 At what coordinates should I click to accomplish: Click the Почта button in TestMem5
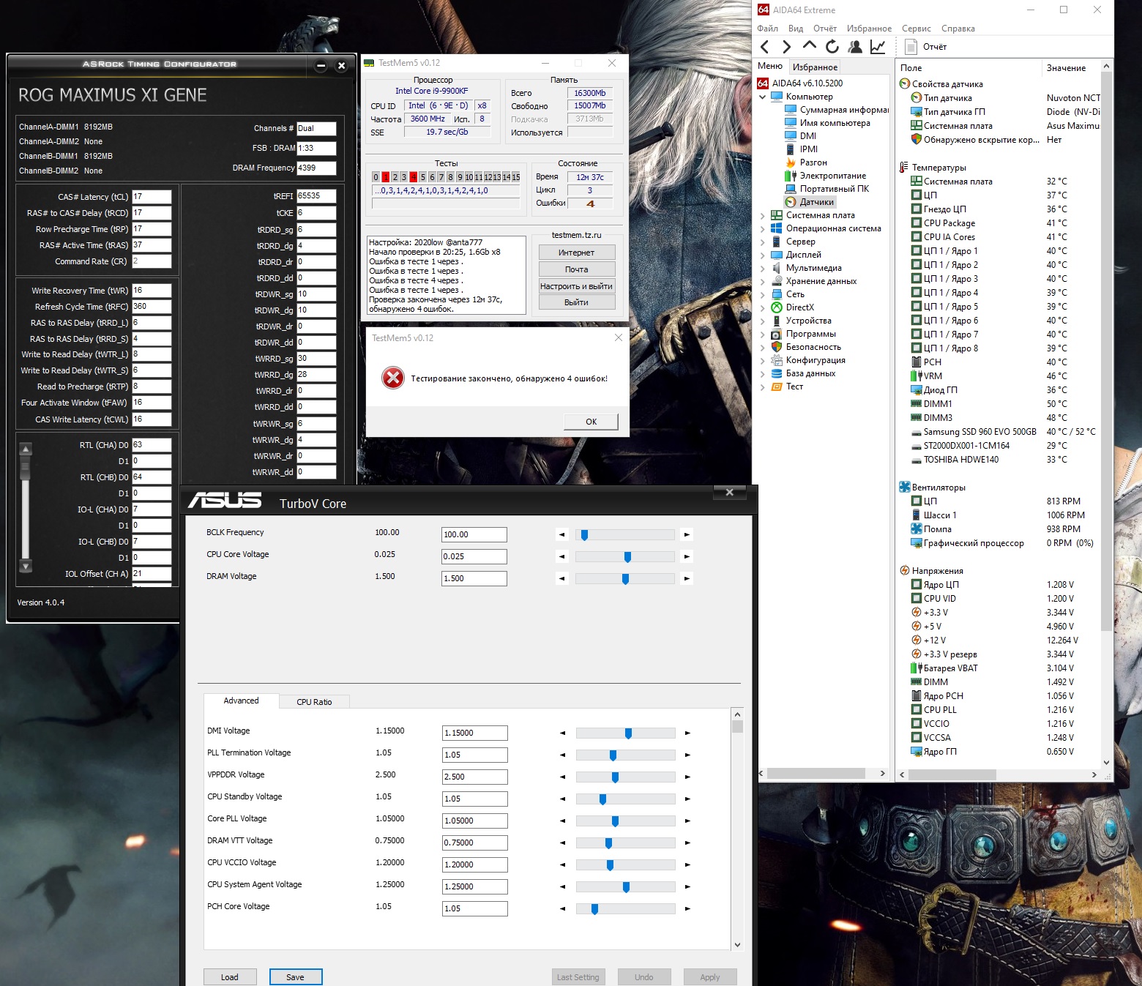576,269
